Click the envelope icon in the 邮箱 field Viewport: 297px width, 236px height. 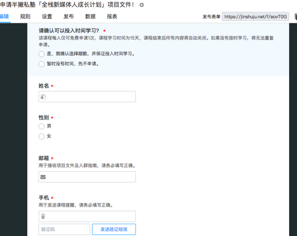click(43, 177)
